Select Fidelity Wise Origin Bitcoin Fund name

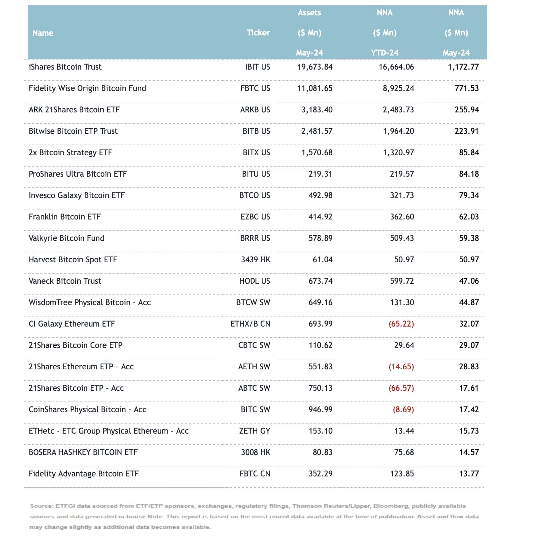point(87,88)
